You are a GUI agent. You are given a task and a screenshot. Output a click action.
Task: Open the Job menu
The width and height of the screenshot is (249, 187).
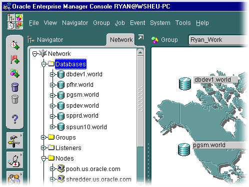click(x=120, y=23)
